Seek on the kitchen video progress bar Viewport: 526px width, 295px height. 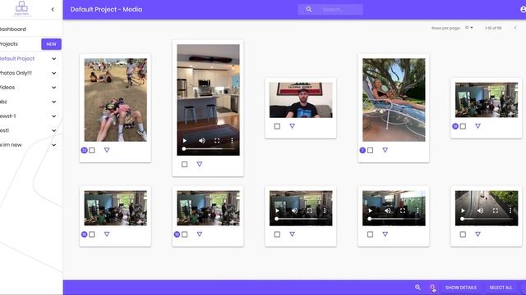pos(208,149)
